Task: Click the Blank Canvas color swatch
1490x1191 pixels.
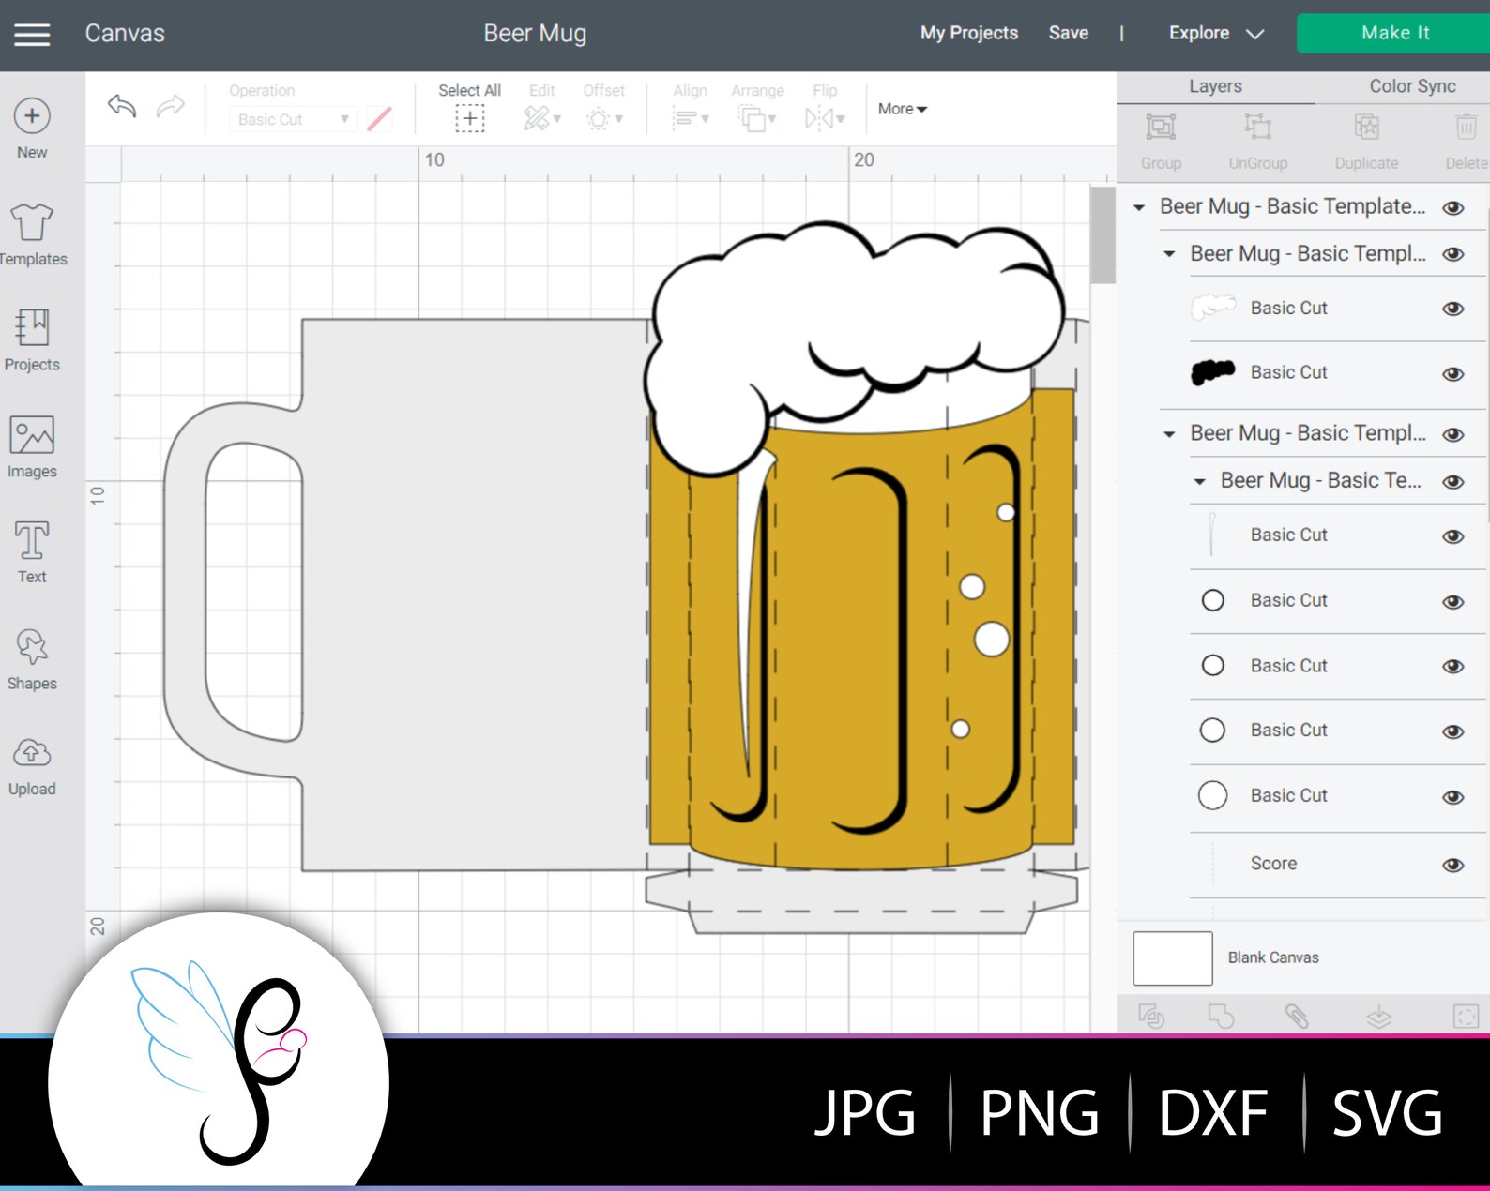Action: [x=1172, y=957]
